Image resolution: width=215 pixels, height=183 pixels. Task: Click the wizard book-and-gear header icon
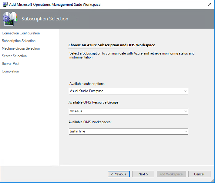click(10, 19)
